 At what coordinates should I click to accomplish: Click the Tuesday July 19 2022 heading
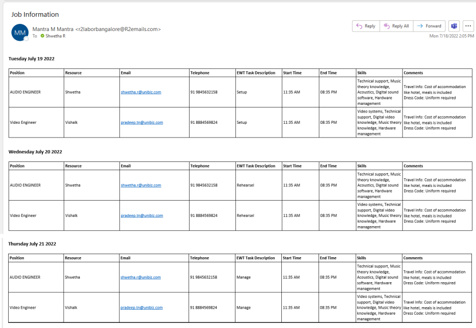pos(32,59)
